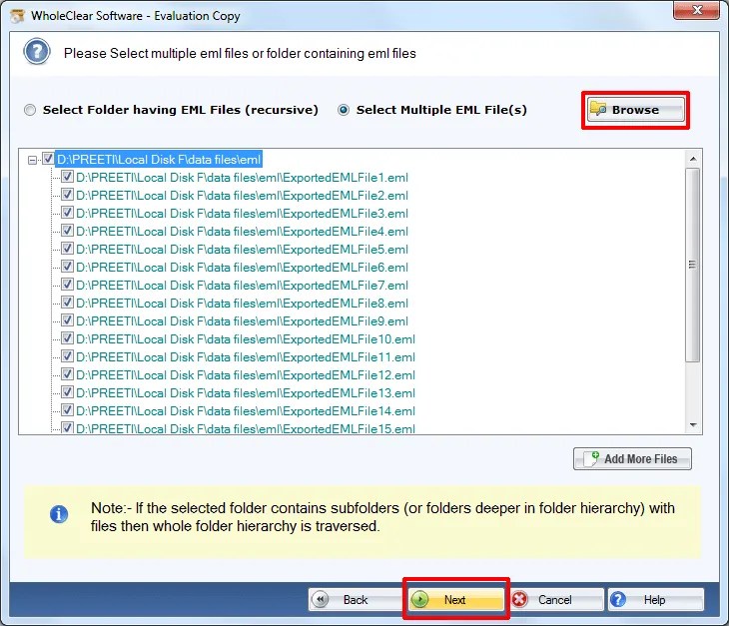This screenshot has height=626, width=729.
Task: Uncheck ExportedEMLFile7.eml checkbox
Action: pos(68,285)
